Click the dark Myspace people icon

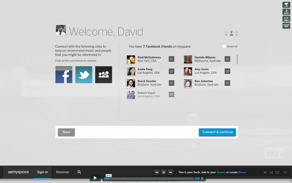pyautogui.click(x=104, y=75)
